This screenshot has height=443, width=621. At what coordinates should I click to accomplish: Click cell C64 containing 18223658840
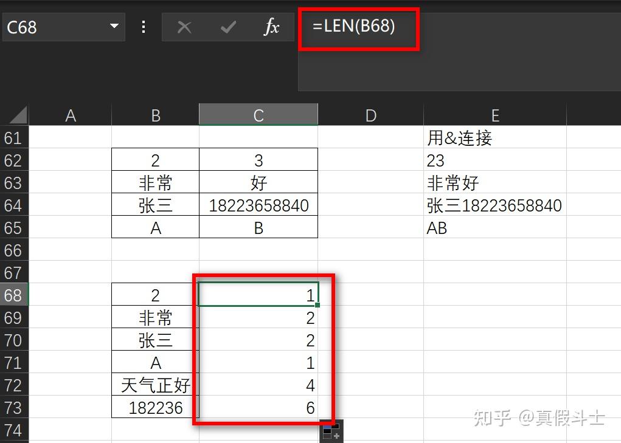pos(258,205)
